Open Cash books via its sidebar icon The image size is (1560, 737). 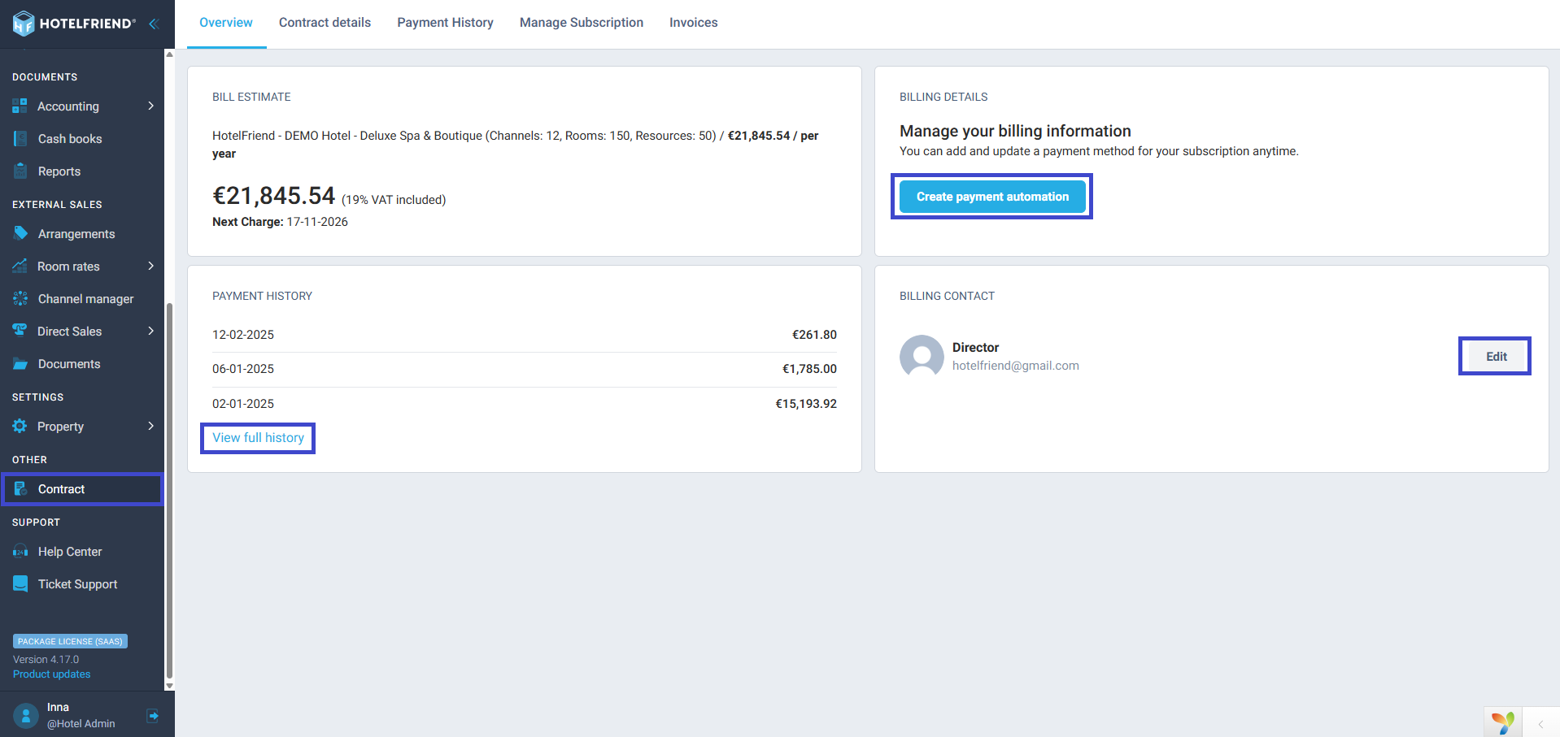[20, 139]
